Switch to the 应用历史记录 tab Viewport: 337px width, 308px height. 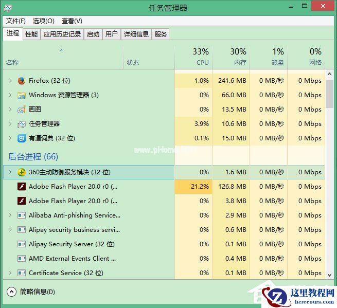[x=62, y=34]
